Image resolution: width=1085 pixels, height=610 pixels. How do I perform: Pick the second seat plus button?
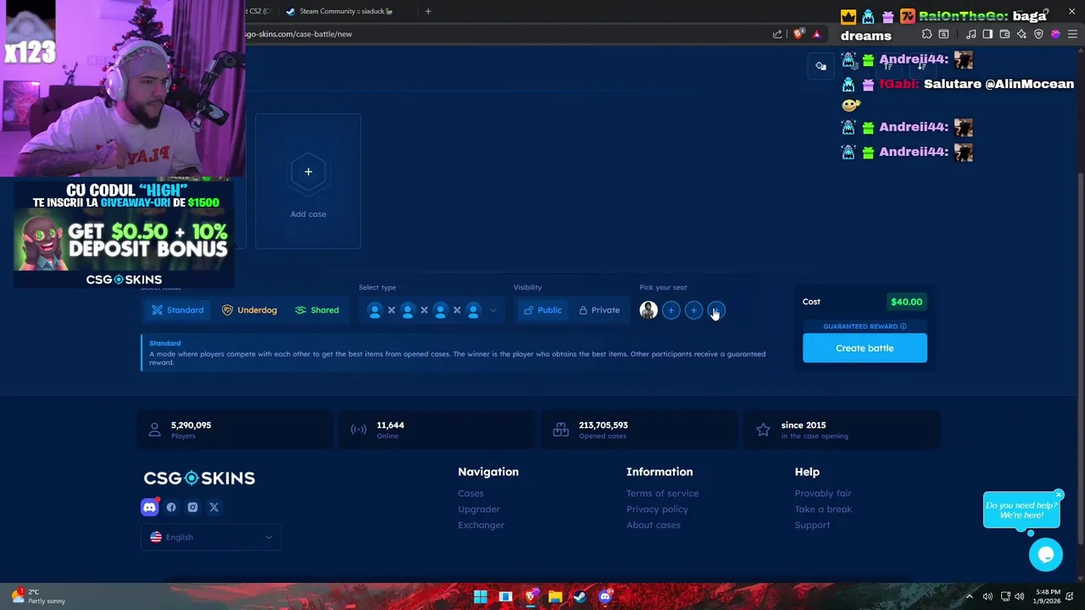(671, 310)
